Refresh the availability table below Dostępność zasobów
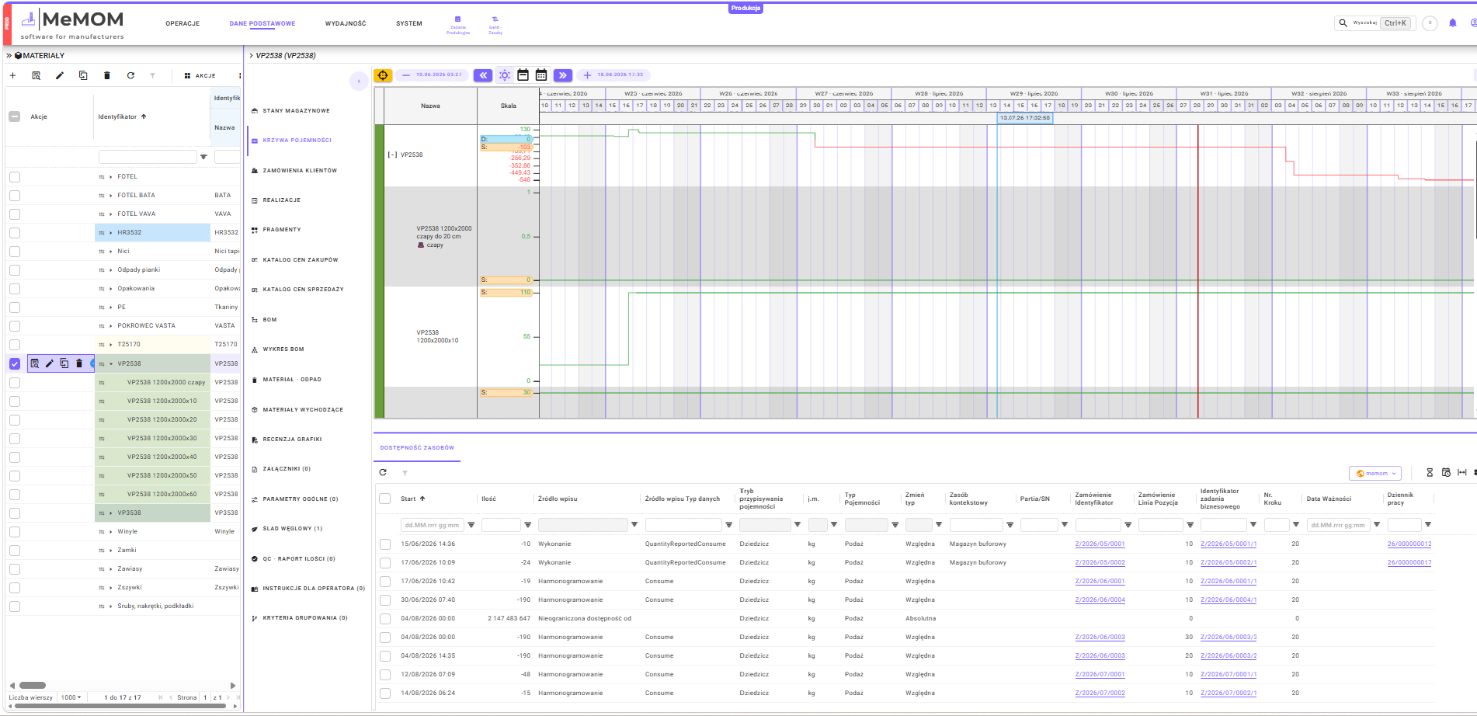Screen dimensions: 1477x716 point(383,472)
